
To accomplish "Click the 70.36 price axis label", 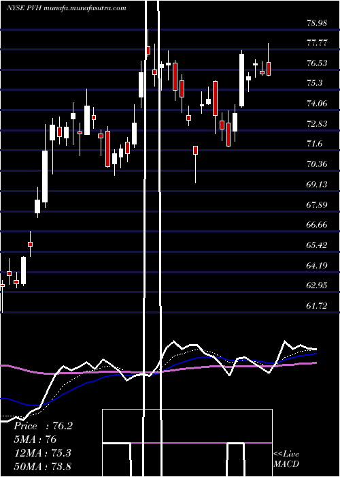I will click(x=317, y=164).
